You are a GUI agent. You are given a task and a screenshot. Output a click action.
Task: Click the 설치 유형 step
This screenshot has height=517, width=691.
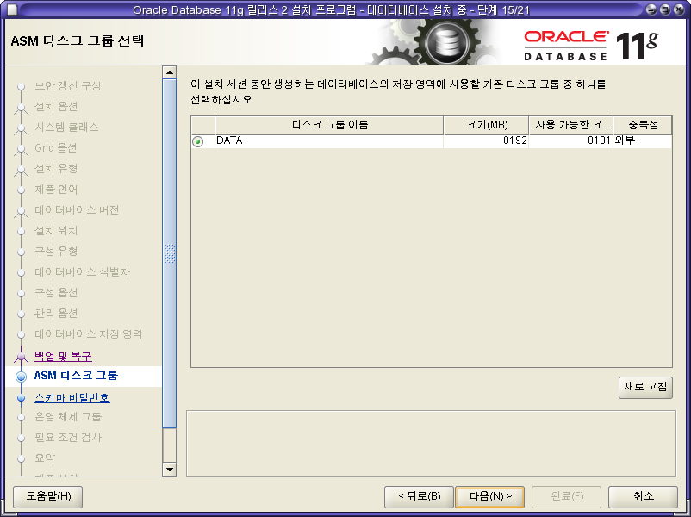[x=56, y=169]
